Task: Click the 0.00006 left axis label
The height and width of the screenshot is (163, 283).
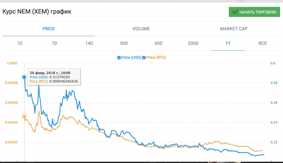Action: point(11,103)
